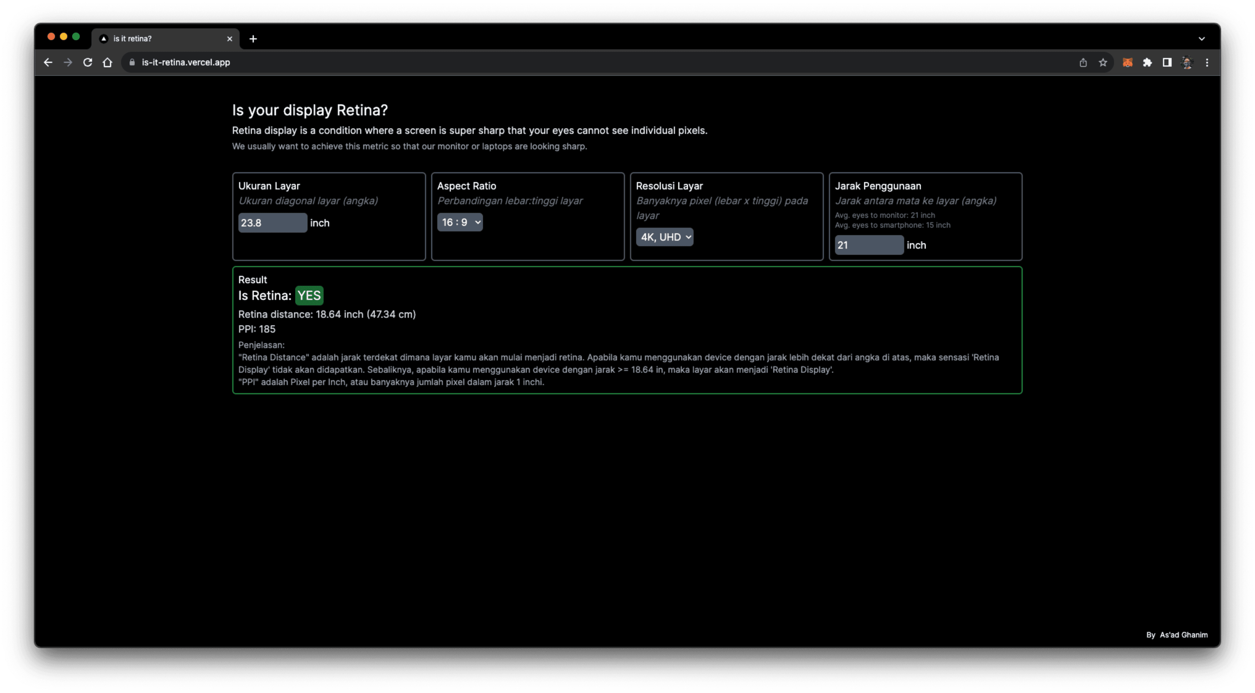Image resolution: width=1255 pixels, height=693 pixels.
Task: Open the extensions puzzle icon
Action: tap(1147, 62)
